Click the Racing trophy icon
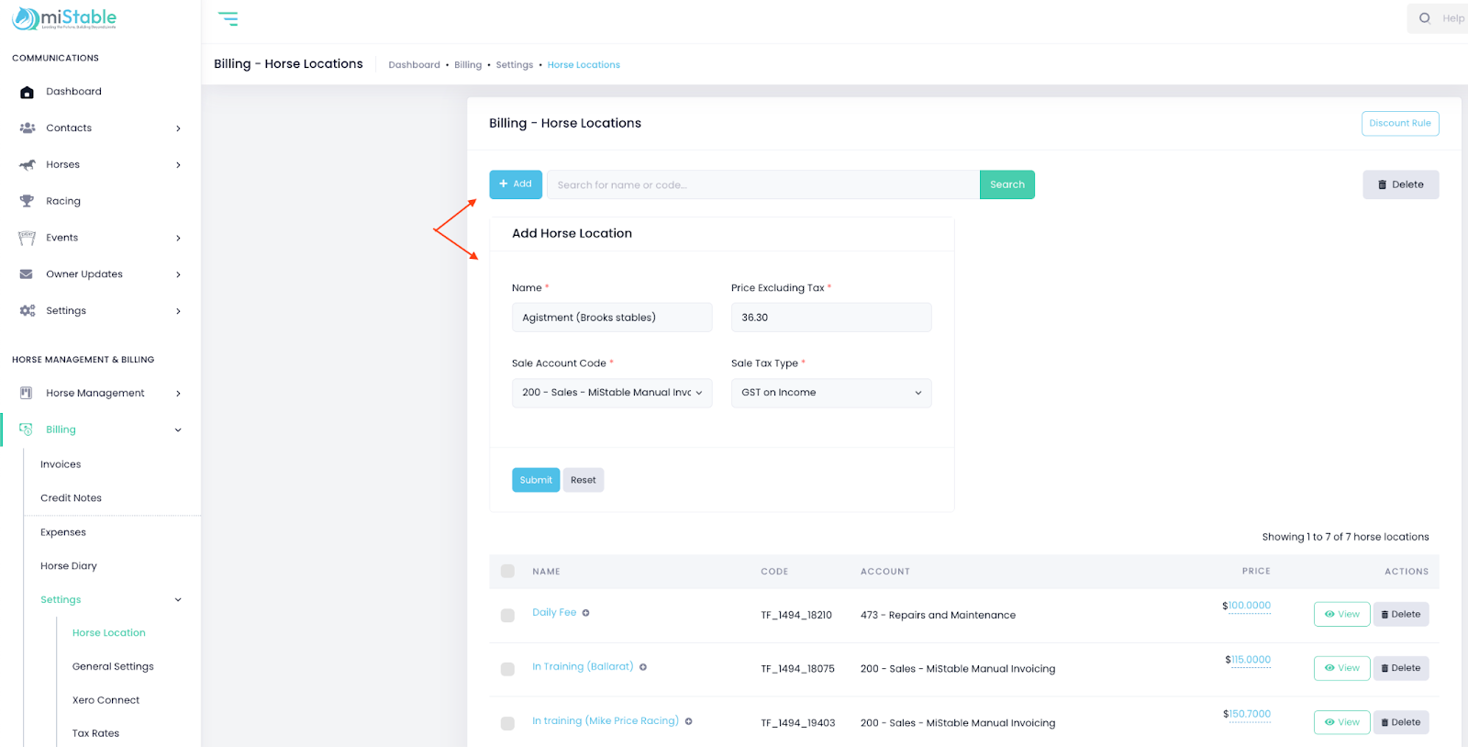 (27, 201)
